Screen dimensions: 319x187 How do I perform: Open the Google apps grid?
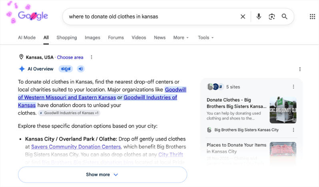312,17
